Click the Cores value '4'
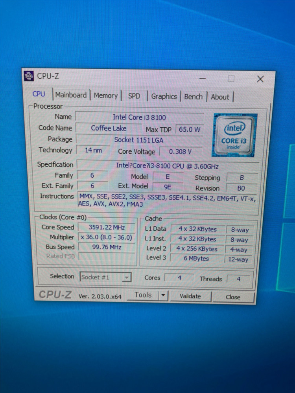295x393 pixels. pyautogui.click(x=179, y=278)
